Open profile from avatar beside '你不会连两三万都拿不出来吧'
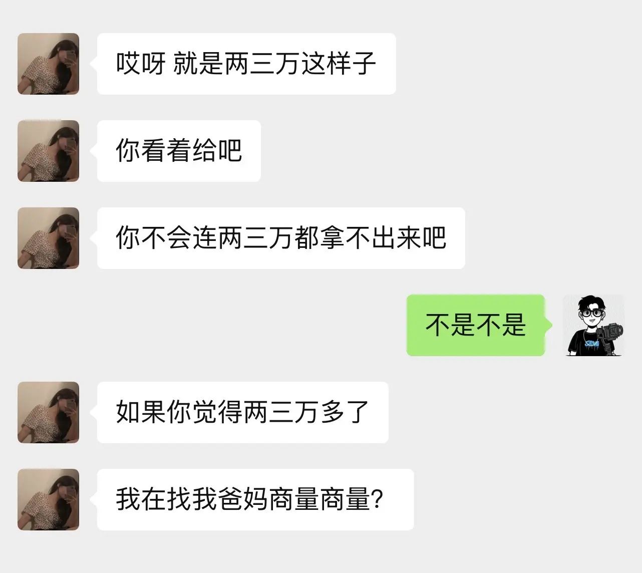642x573 pixels. (x=48, y=238)
